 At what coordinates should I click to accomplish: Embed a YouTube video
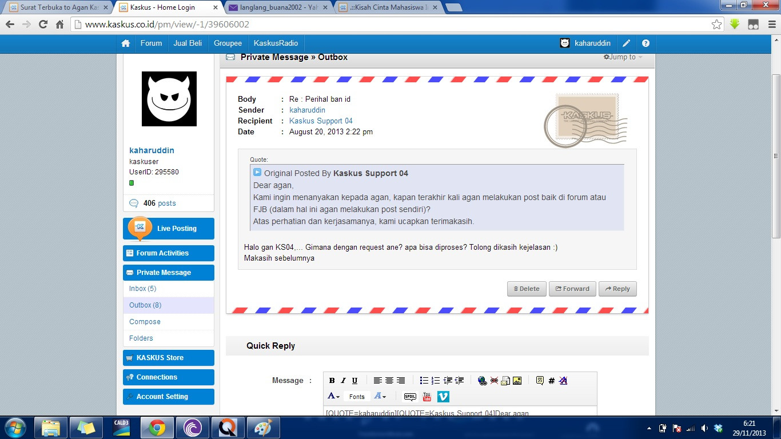[x=427, y=397]
